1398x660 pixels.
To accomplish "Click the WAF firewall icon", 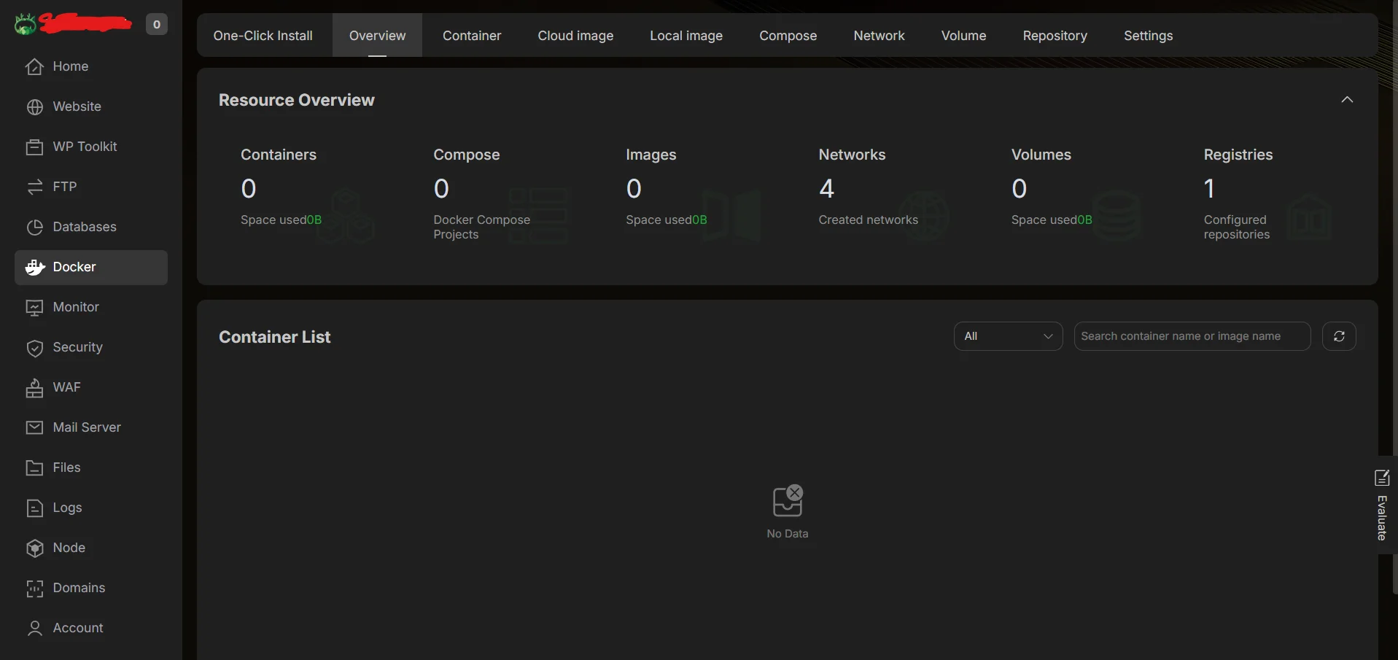I will click(34, 388).
